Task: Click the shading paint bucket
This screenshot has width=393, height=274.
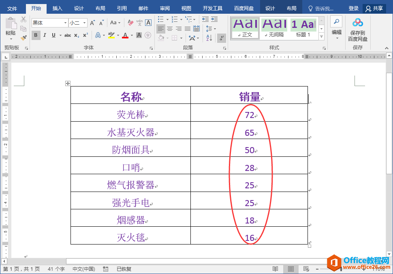Action: pos(161,38)
